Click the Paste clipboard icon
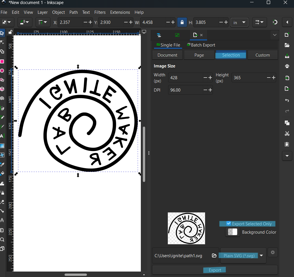This screenshot has height=277, width=294. click(287, 144)
